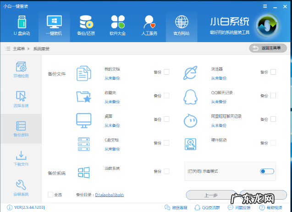Viewport: 292px width, 212px height.
Task: Click 从未备份 status under 收藏夹
Action: coord(112,102)
